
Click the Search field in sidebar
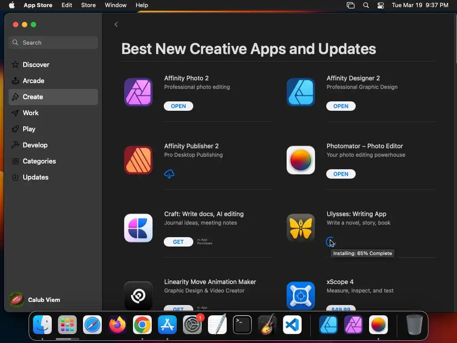[x=53, y=42]
